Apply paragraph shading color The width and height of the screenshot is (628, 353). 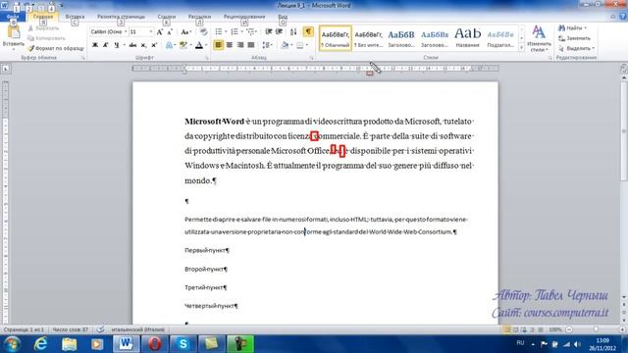285,45
